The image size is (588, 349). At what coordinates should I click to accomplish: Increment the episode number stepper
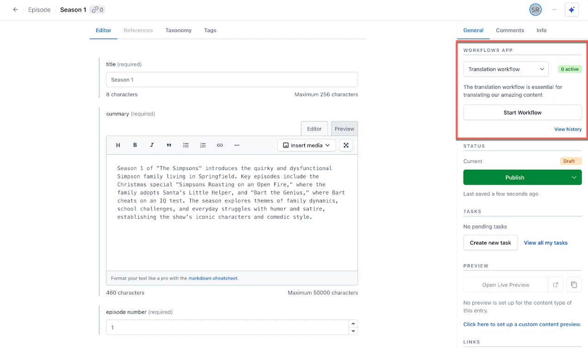coord(353,324)
